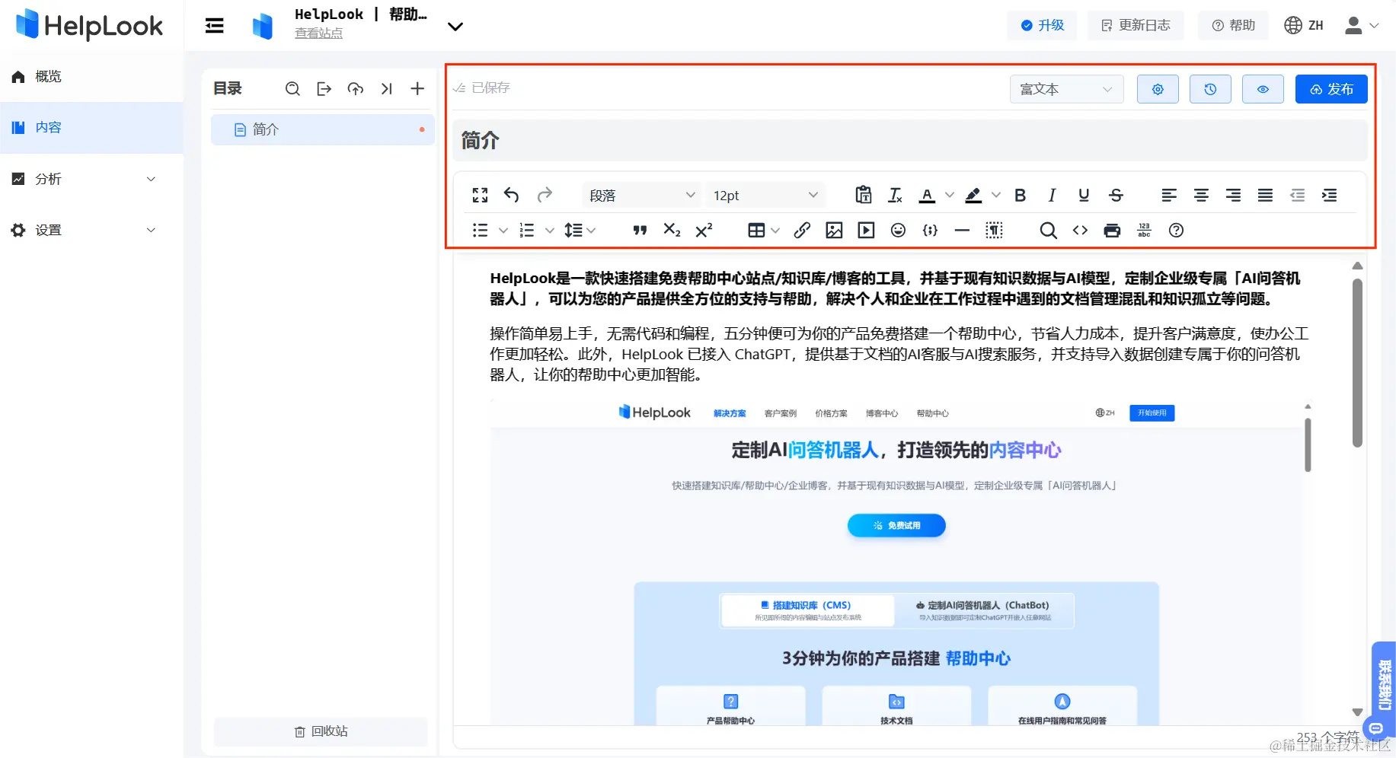Toggle bold formatting
Image resolution: width=1396 pixels, height=758 pixels.
(1020, 196)
